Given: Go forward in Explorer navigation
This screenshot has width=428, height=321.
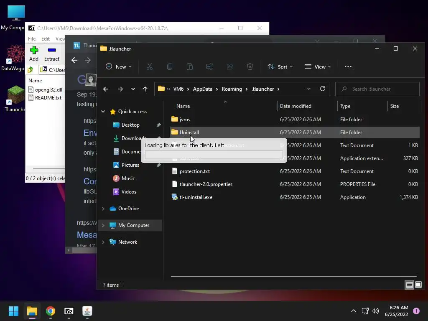Looking at the screenshot, I should pyautogui.click(x=120, y=89).
